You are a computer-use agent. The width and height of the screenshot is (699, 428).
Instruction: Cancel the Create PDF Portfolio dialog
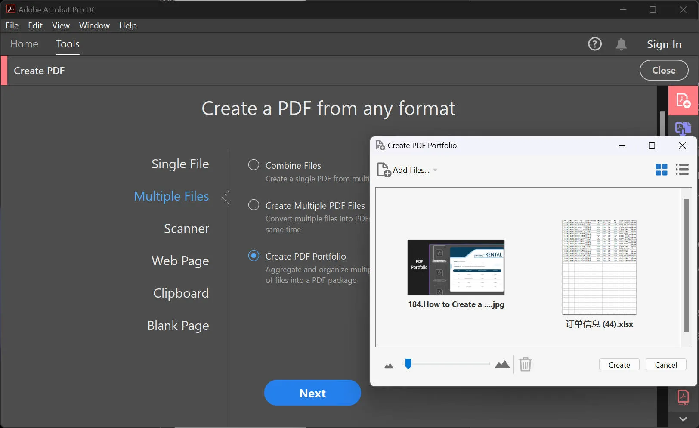(666, 365)
